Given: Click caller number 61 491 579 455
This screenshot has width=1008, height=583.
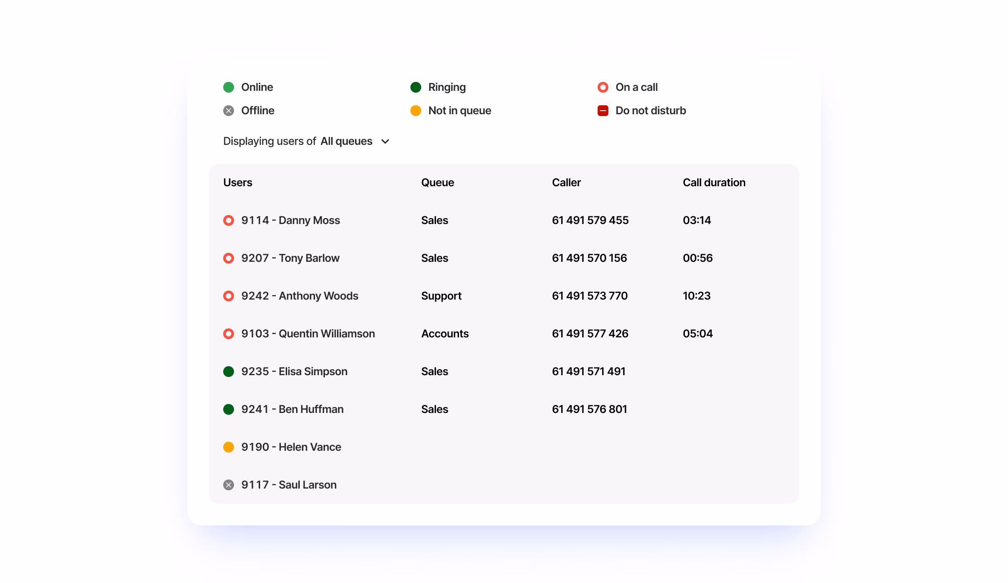Looking at the screenshot, I should (x=590, y=220).
